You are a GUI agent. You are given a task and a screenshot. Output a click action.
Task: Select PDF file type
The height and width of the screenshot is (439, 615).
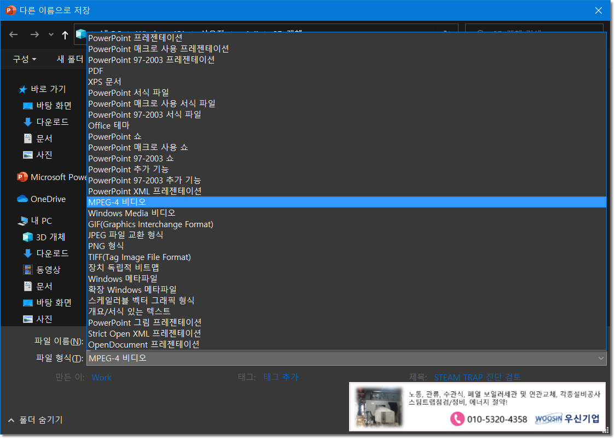(346, 71)
